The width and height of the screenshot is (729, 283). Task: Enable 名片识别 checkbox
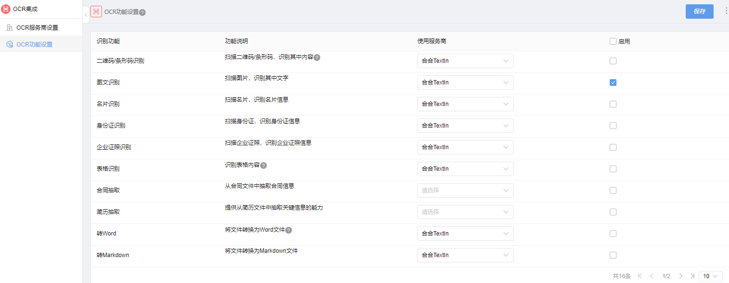coord(613,104)
